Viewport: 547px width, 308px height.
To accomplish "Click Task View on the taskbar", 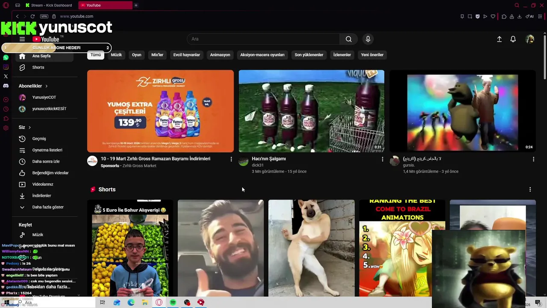I will pyautogui.click(x=102, y=302).
